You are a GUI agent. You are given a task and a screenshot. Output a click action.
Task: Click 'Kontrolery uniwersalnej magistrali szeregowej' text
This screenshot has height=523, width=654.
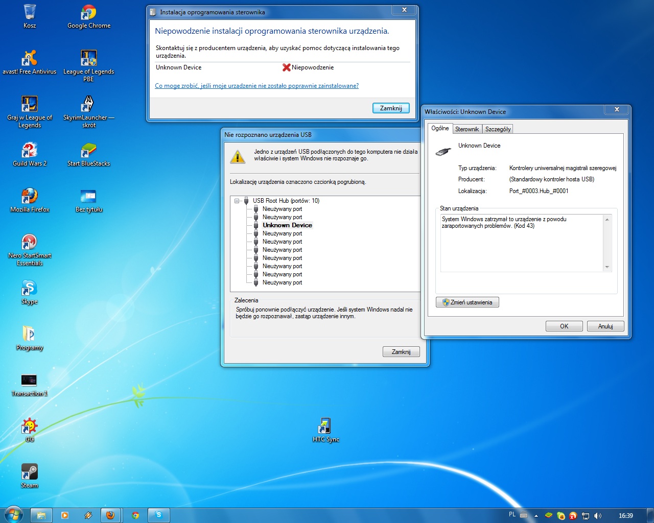click(x=563, y=168)
